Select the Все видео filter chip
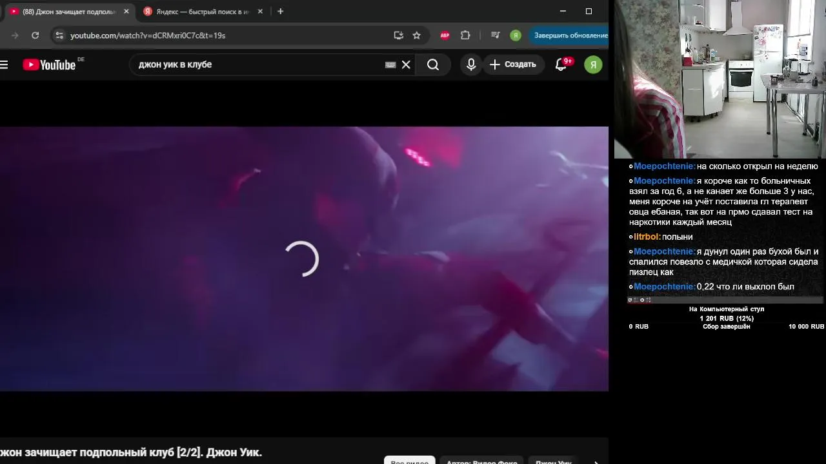The width and height of the screenshot is (826, 464). coord(409,461)
